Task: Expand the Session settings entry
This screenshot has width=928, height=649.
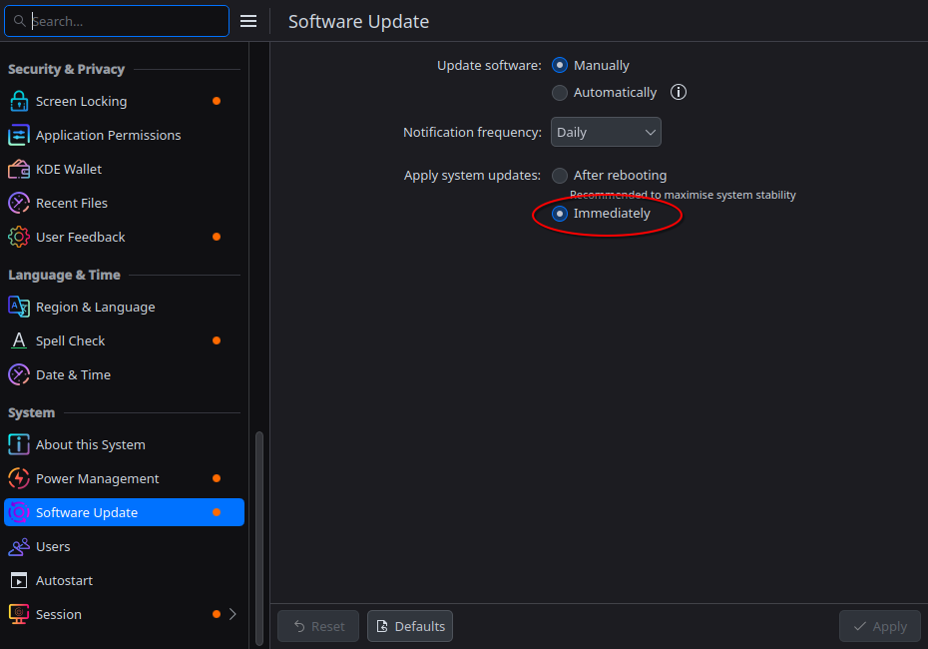Action: pyautogui.click(x=232, y=614)
